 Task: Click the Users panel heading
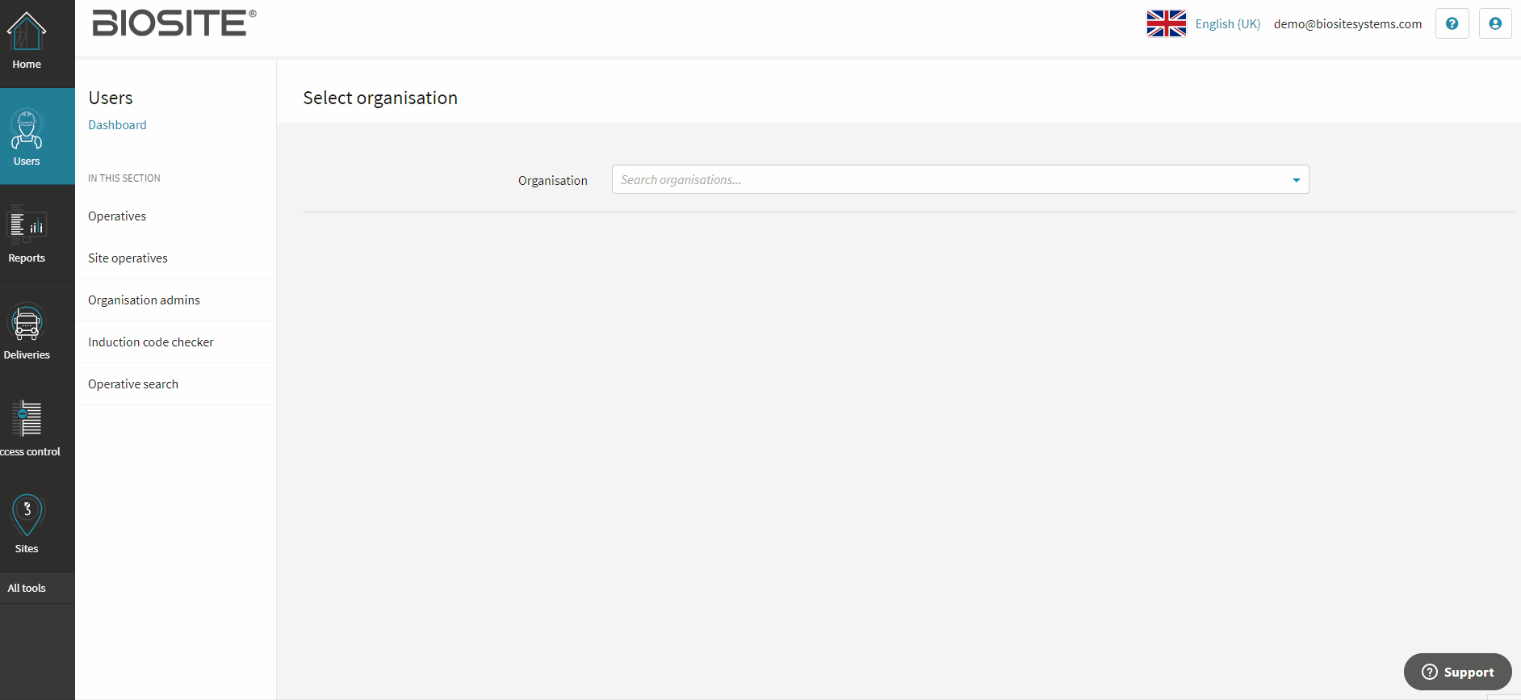click(x=111, y=98)
